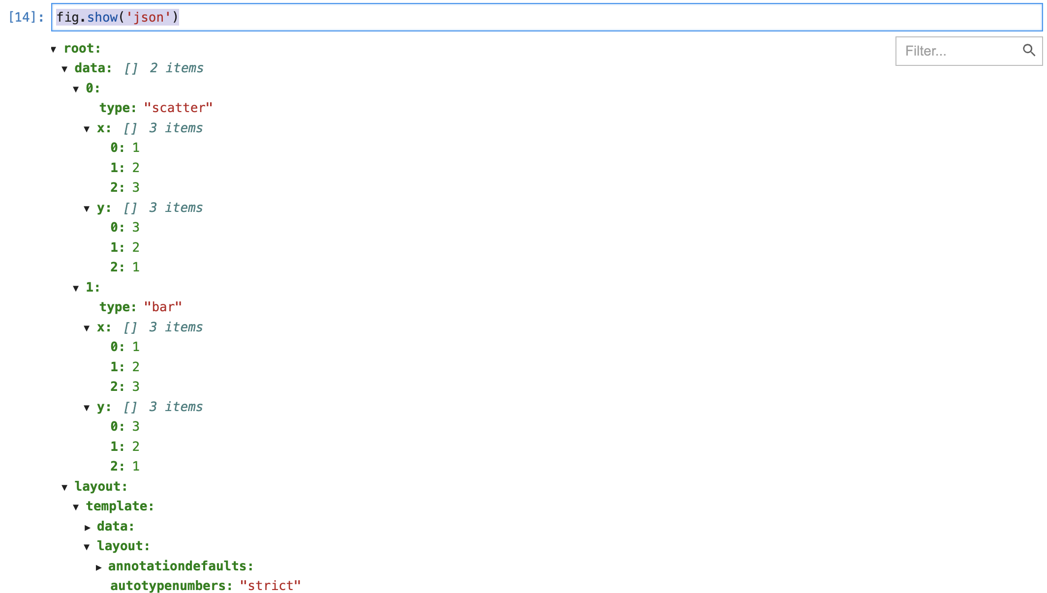The width and height of the screenshot is (1047, 593).
Task: Collapse the top-level data array of 2 items
Action: [64, 69]
